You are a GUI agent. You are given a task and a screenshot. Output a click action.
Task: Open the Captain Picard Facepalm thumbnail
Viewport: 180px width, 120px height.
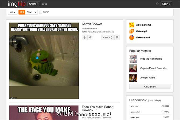click(133, 68)
